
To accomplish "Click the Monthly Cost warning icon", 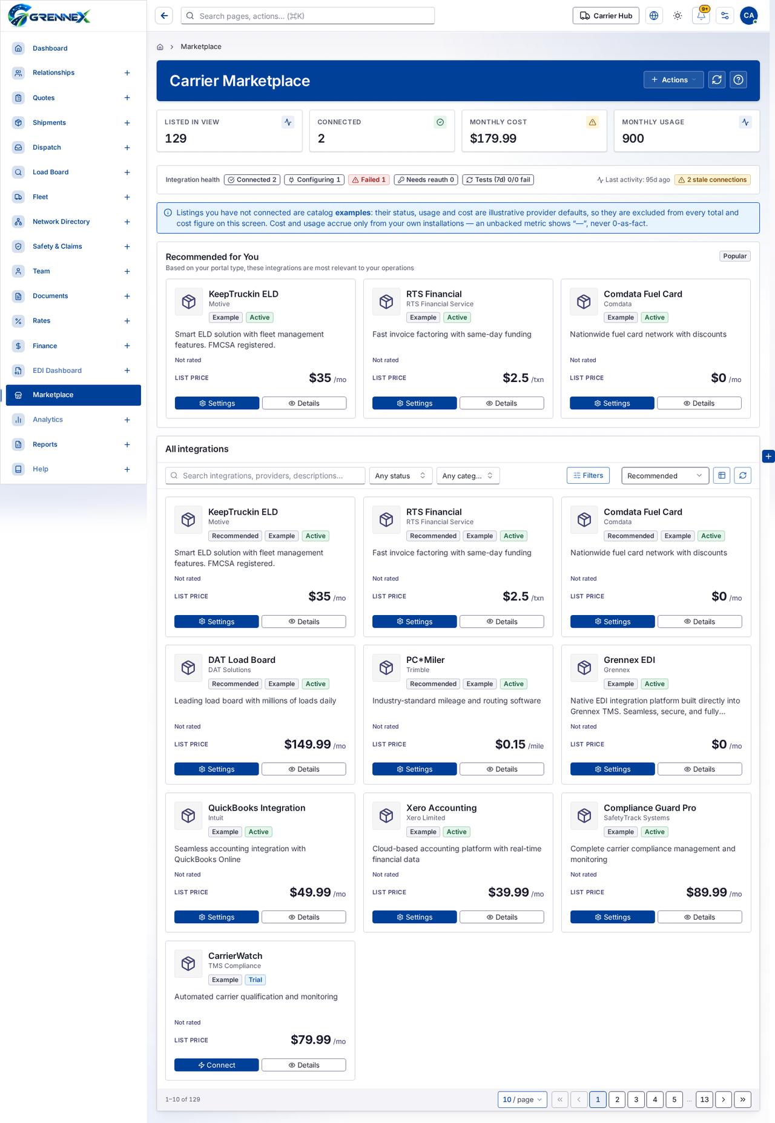I will (x=593, y=122).
